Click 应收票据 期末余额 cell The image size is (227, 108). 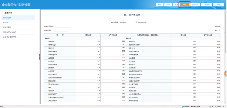click(88, 58)
